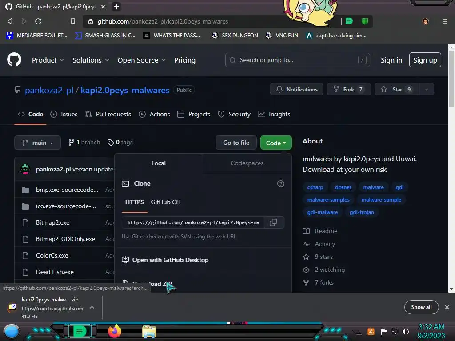Open the Start menu orb

point(12,331)
